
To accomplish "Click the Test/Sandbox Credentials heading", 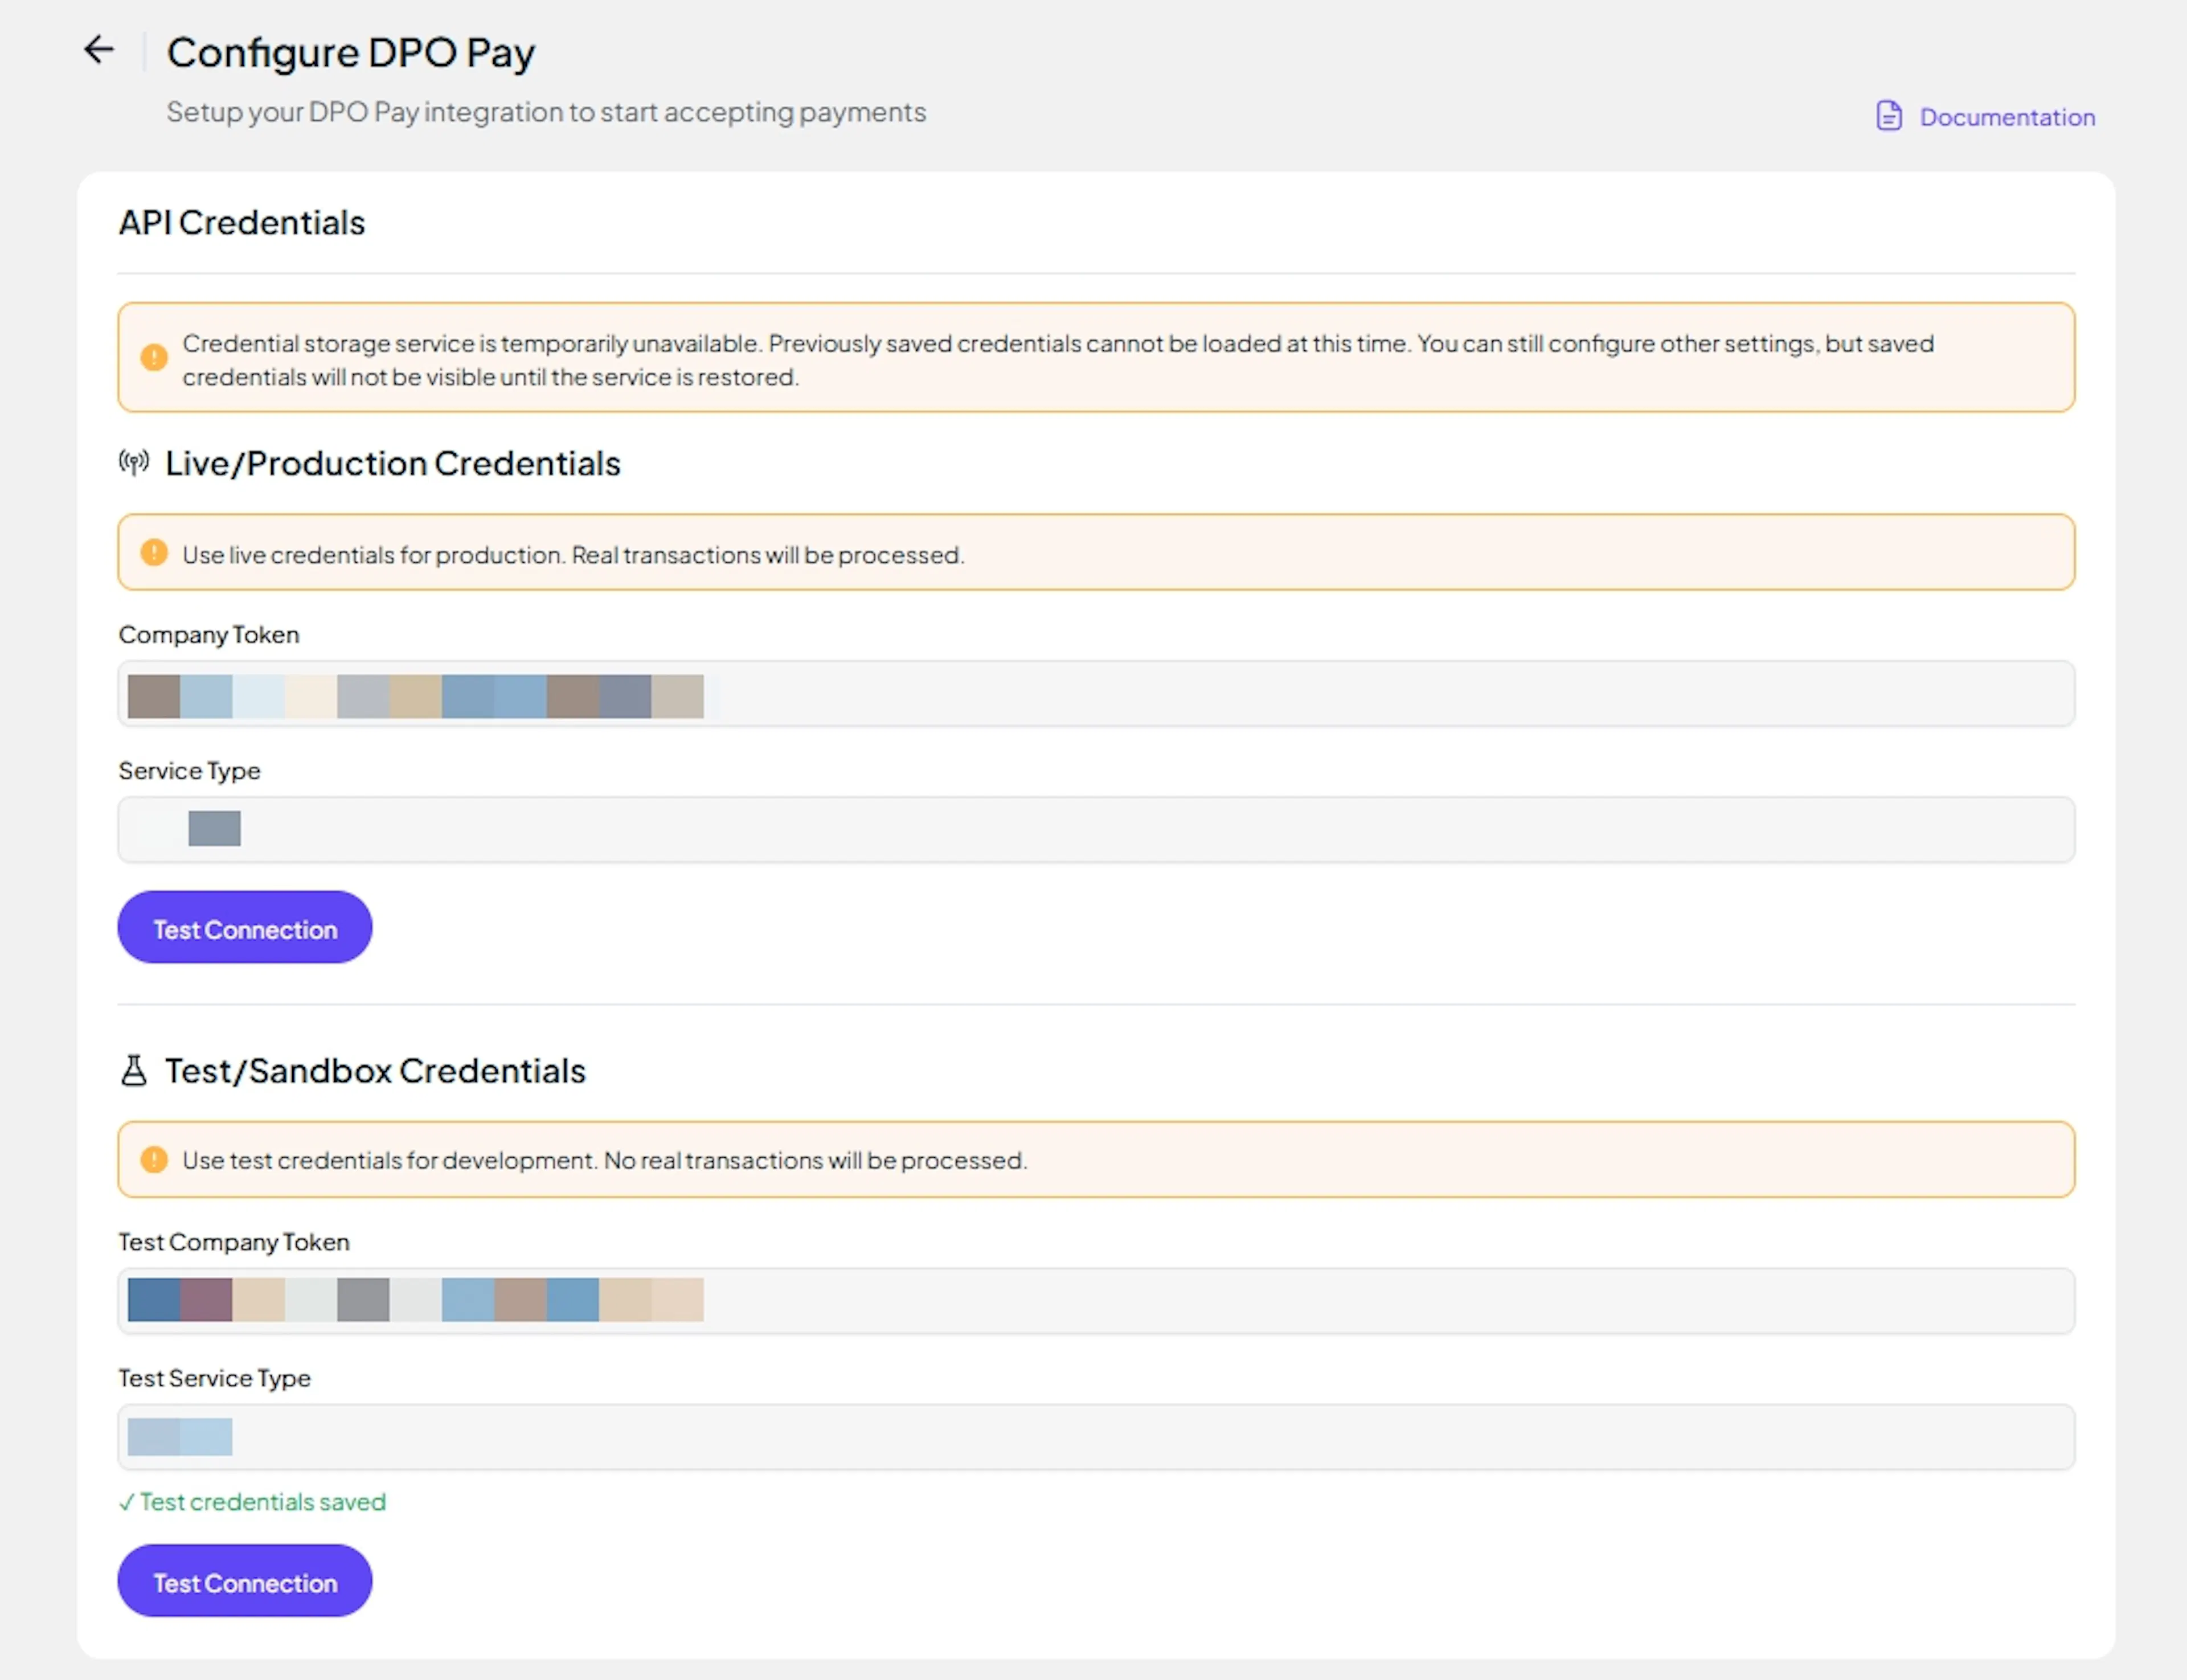I will point(375,1071).
